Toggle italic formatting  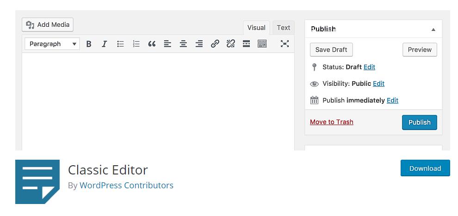point(104,44)
